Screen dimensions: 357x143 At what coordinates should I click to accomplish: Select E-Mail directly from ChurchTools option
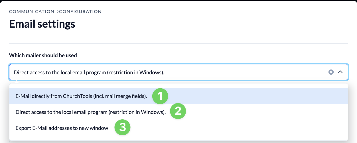point(82,96)
